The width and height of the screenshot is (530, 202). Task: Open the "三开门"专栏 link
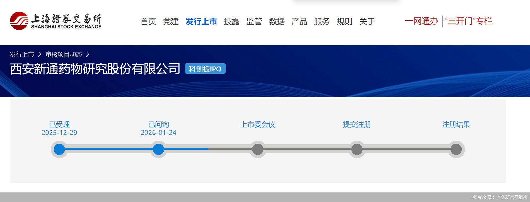tap(469, 21)
